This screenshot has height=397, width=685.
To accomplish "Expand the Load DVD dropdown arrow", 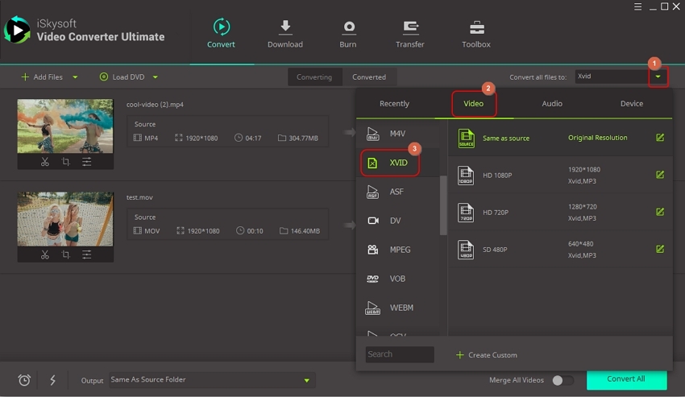I will click(x=155, y=77).
